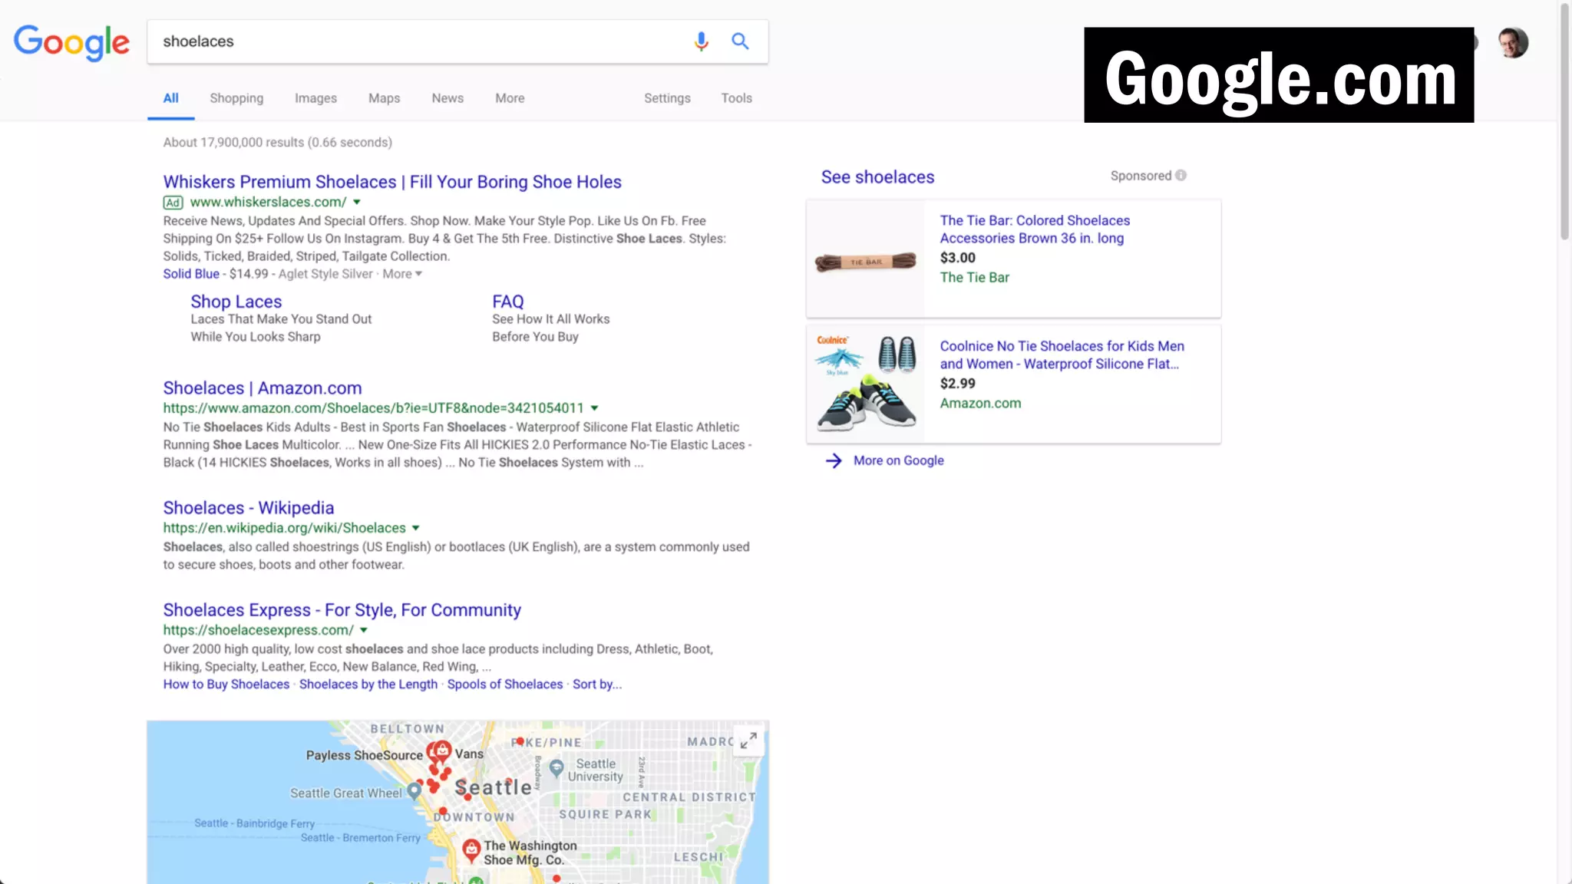Expand the map with the fullscreen icon
The image size is (1572, 884).
point(748,741)
